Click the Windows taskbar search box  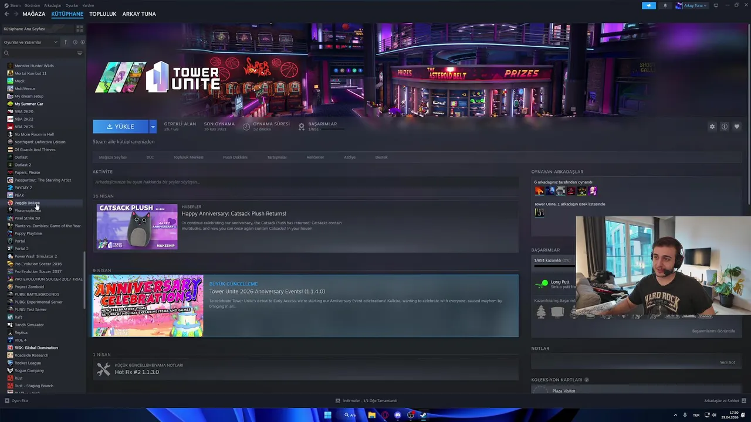point(350,415)
